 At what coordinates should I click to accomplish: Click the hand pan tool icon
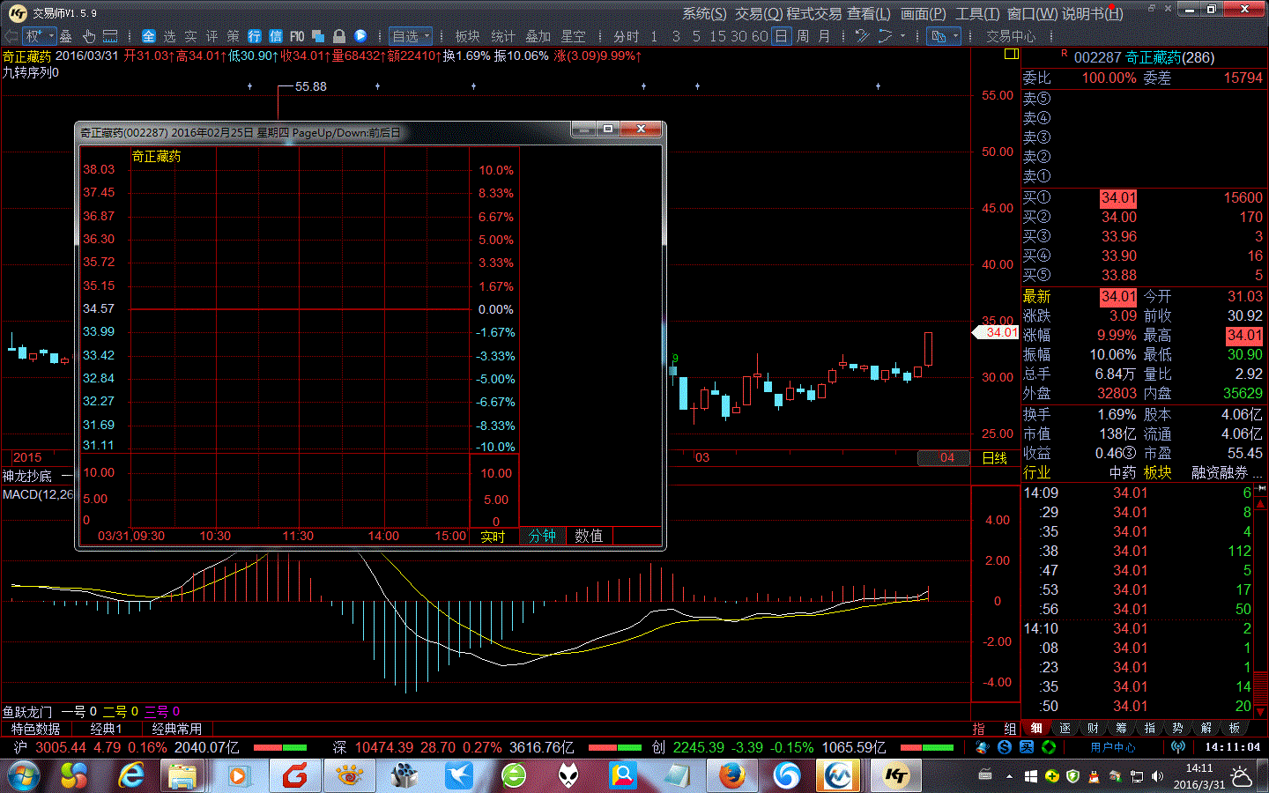(x=89, y=36)
